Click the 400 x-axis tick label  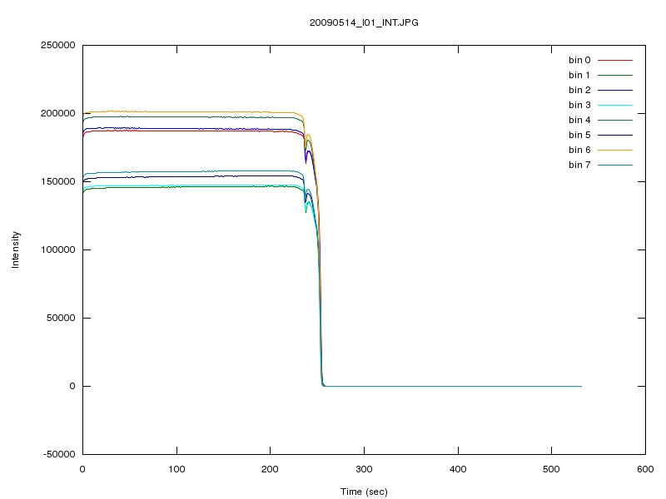[458, 469]
